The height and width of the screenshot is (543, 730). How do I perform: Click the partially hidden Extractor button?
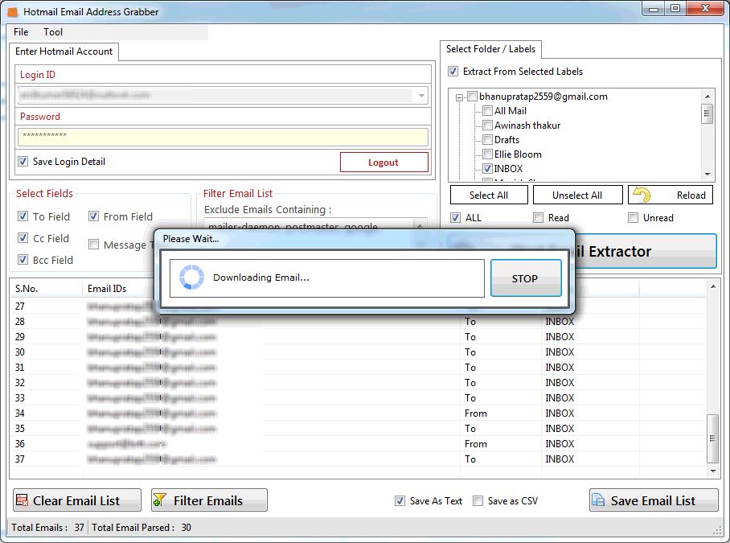pos(646,252)
